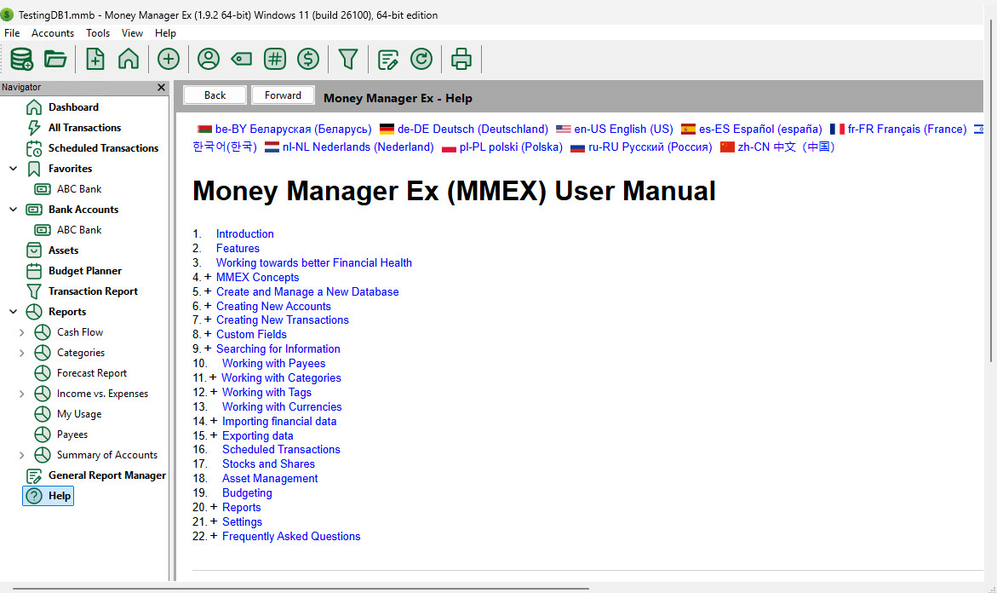Expand the Exporting data plus sign
Viewport: 997px width, 593px height.
click(214, 435)
